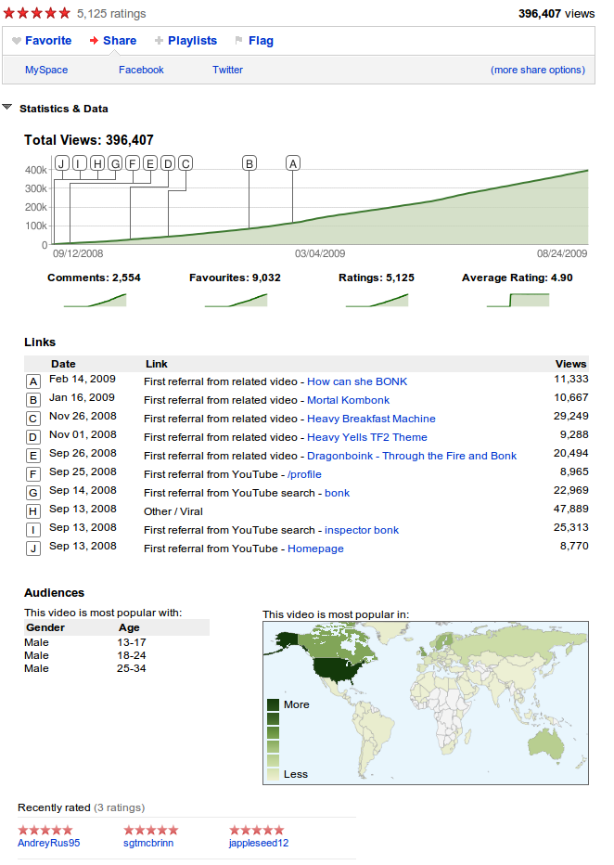Select marker B on the views graph
The height and width of the screenshot is (865, 614).
click(249, 163)
